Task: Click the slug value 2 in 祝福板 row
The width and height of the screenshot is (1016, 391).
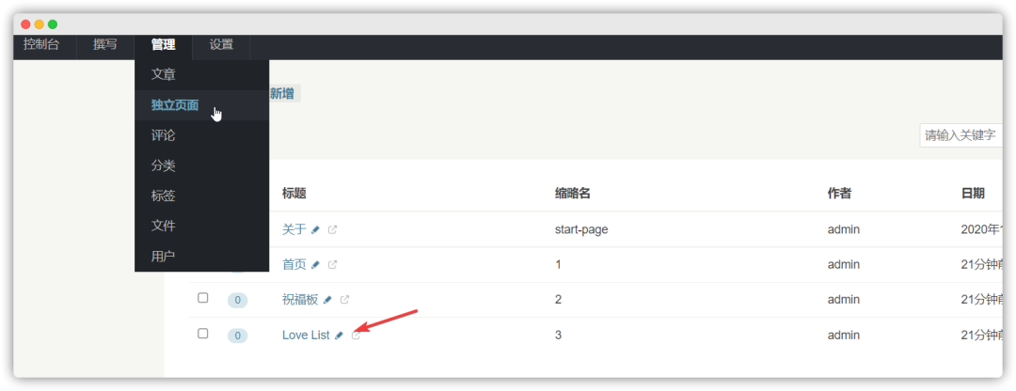Action: pyautogui.click(x=559, y=300)
